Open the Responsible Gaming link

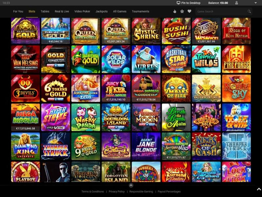(x=141, y=191)
